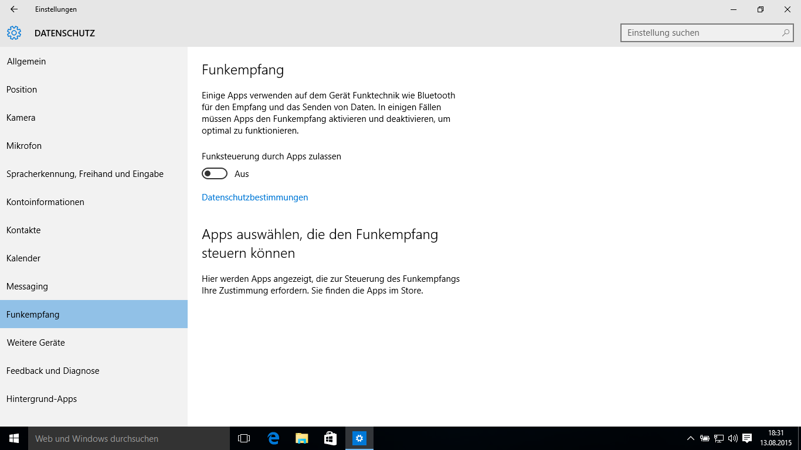The width and height of the screenshot is (801, 450).
Task: Open File Explorer from the taskbar
Action: tap(302, 438)
